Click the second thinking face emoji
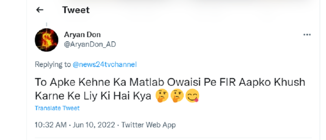 177,96
